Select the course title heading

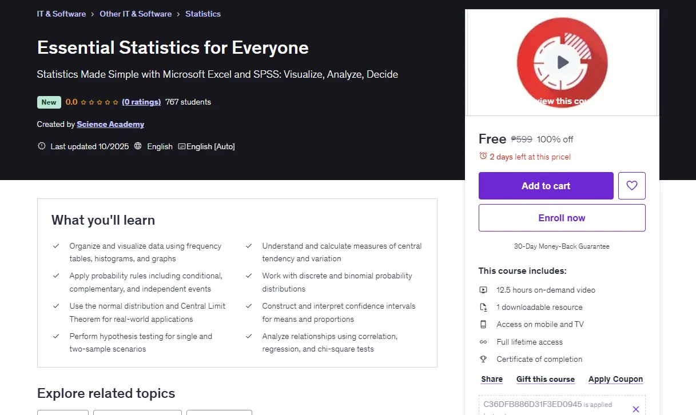pyautogui.click(x=173, y=47)
